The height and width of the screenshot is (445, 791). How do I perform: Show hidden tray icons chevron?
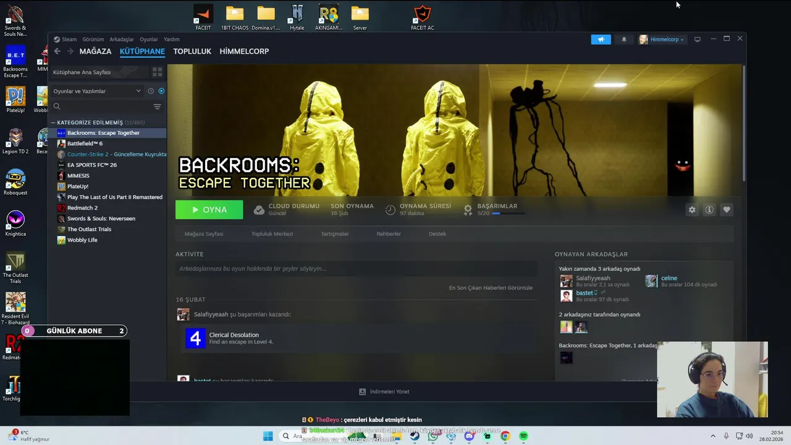pos(713,436)
